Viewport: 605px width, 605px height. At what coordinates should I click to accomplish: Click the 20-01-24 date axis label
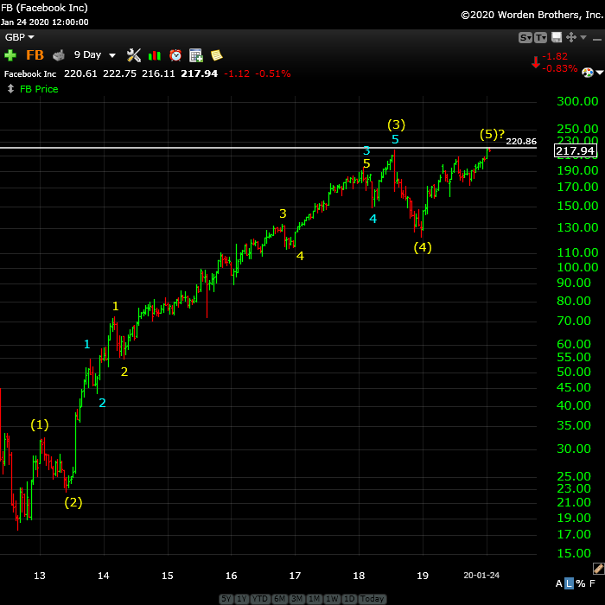tap(481, 576)
